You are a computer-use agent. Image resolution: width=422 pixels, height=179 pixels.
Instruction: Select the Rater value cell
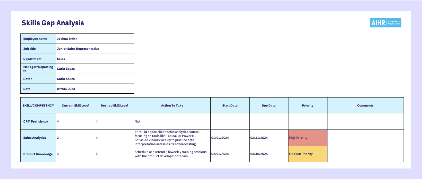pos(95,79)
